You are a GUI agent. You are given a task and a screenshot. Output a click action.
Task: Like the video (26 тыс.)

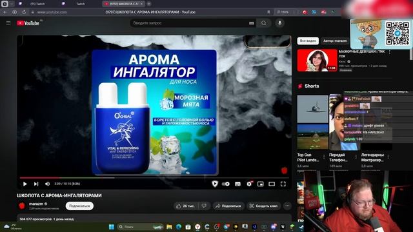tap(186, 206)
